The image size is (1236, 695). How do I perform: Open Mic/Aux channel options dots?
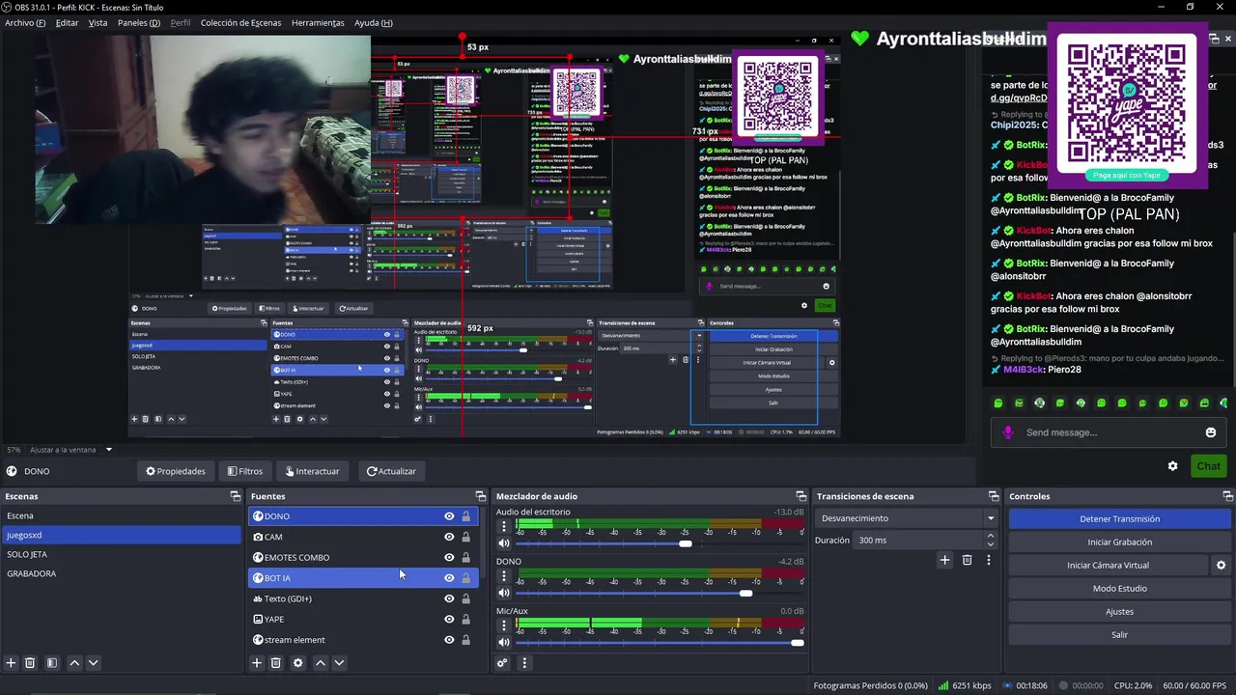click(503, 625)
